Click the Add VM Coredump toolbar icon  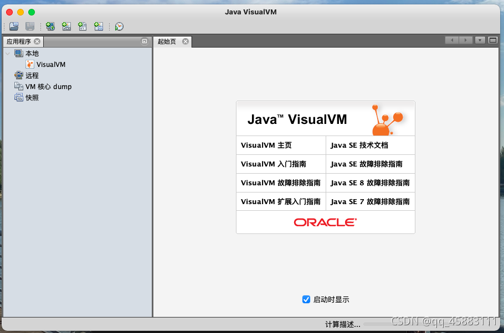[x=83, y=27]
